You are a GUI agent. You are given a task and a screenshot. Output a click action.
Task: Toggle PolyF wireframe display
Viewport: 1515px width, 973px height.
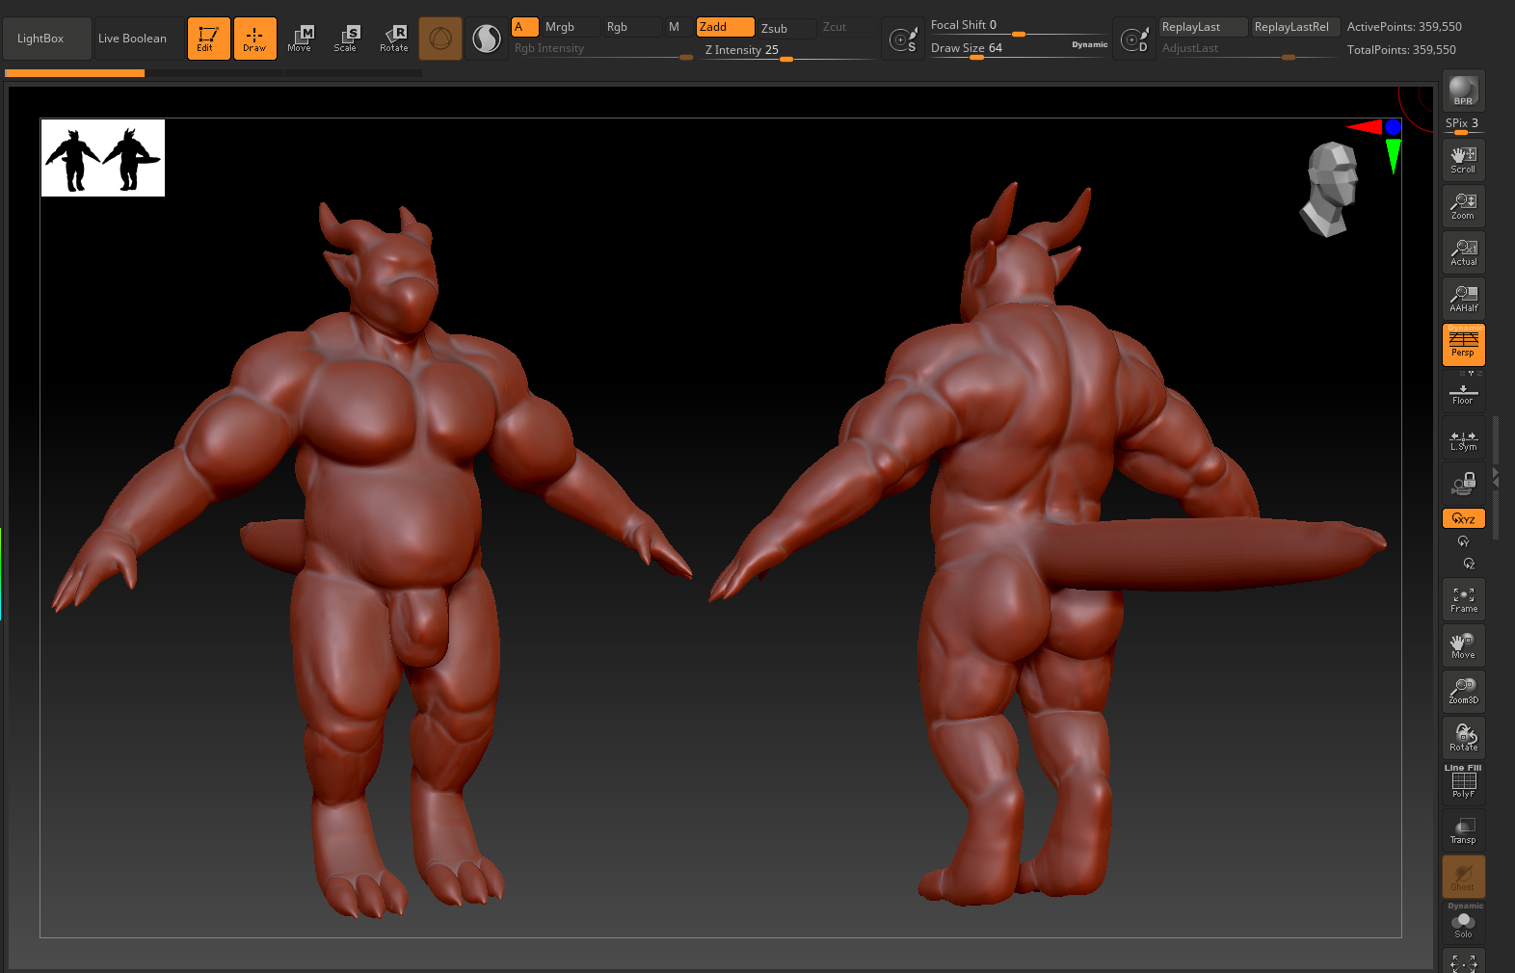tap(1463, 783)
